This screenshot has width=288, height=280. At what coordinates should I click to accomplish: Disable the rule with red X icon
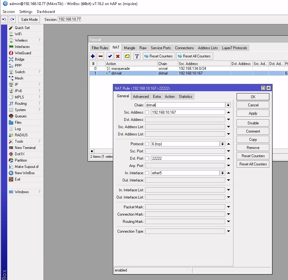(118, 56)
